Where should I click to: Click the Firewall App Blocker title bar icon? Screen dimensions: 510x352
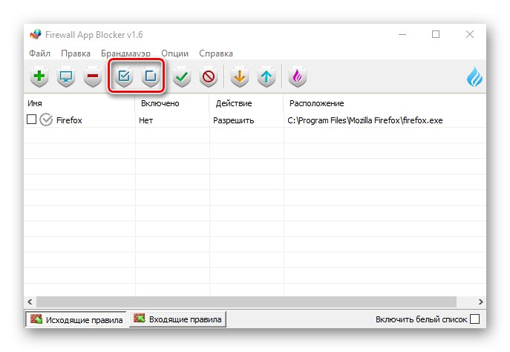tap(36, 34)
